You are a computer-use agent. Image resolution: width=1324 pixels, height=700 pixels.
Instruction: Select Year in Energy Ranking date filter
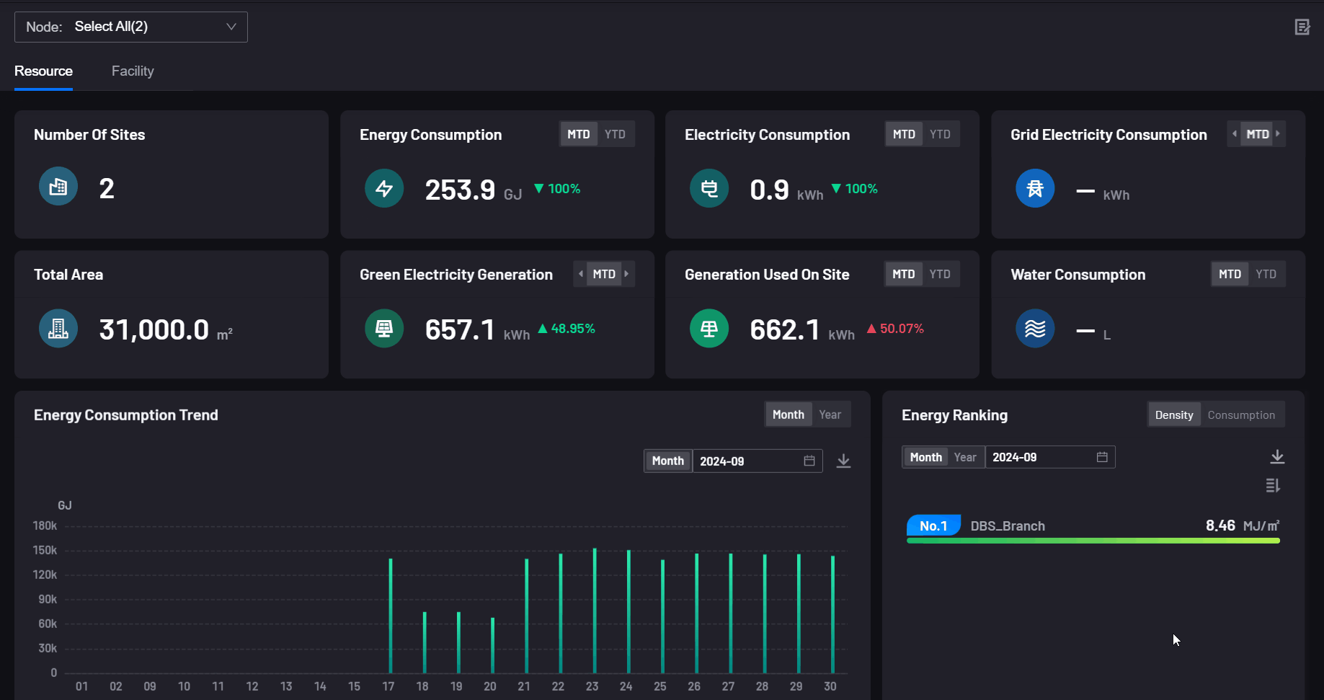[x=964, y=457]
